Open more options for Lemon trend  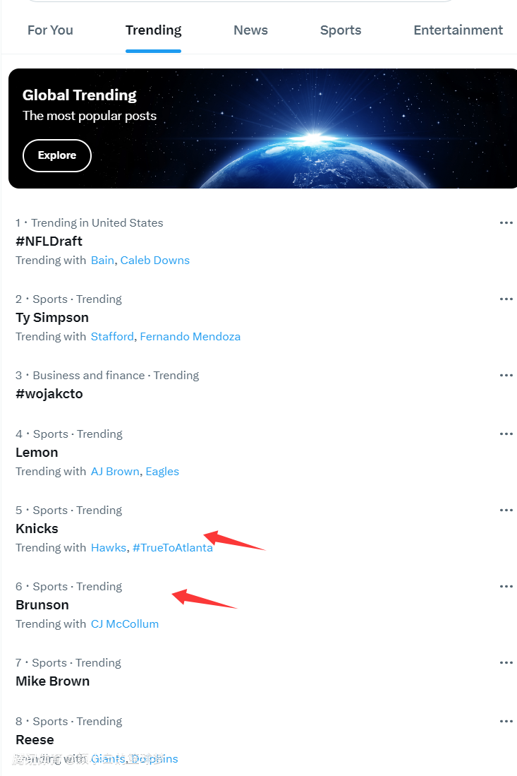click(506, 434)
